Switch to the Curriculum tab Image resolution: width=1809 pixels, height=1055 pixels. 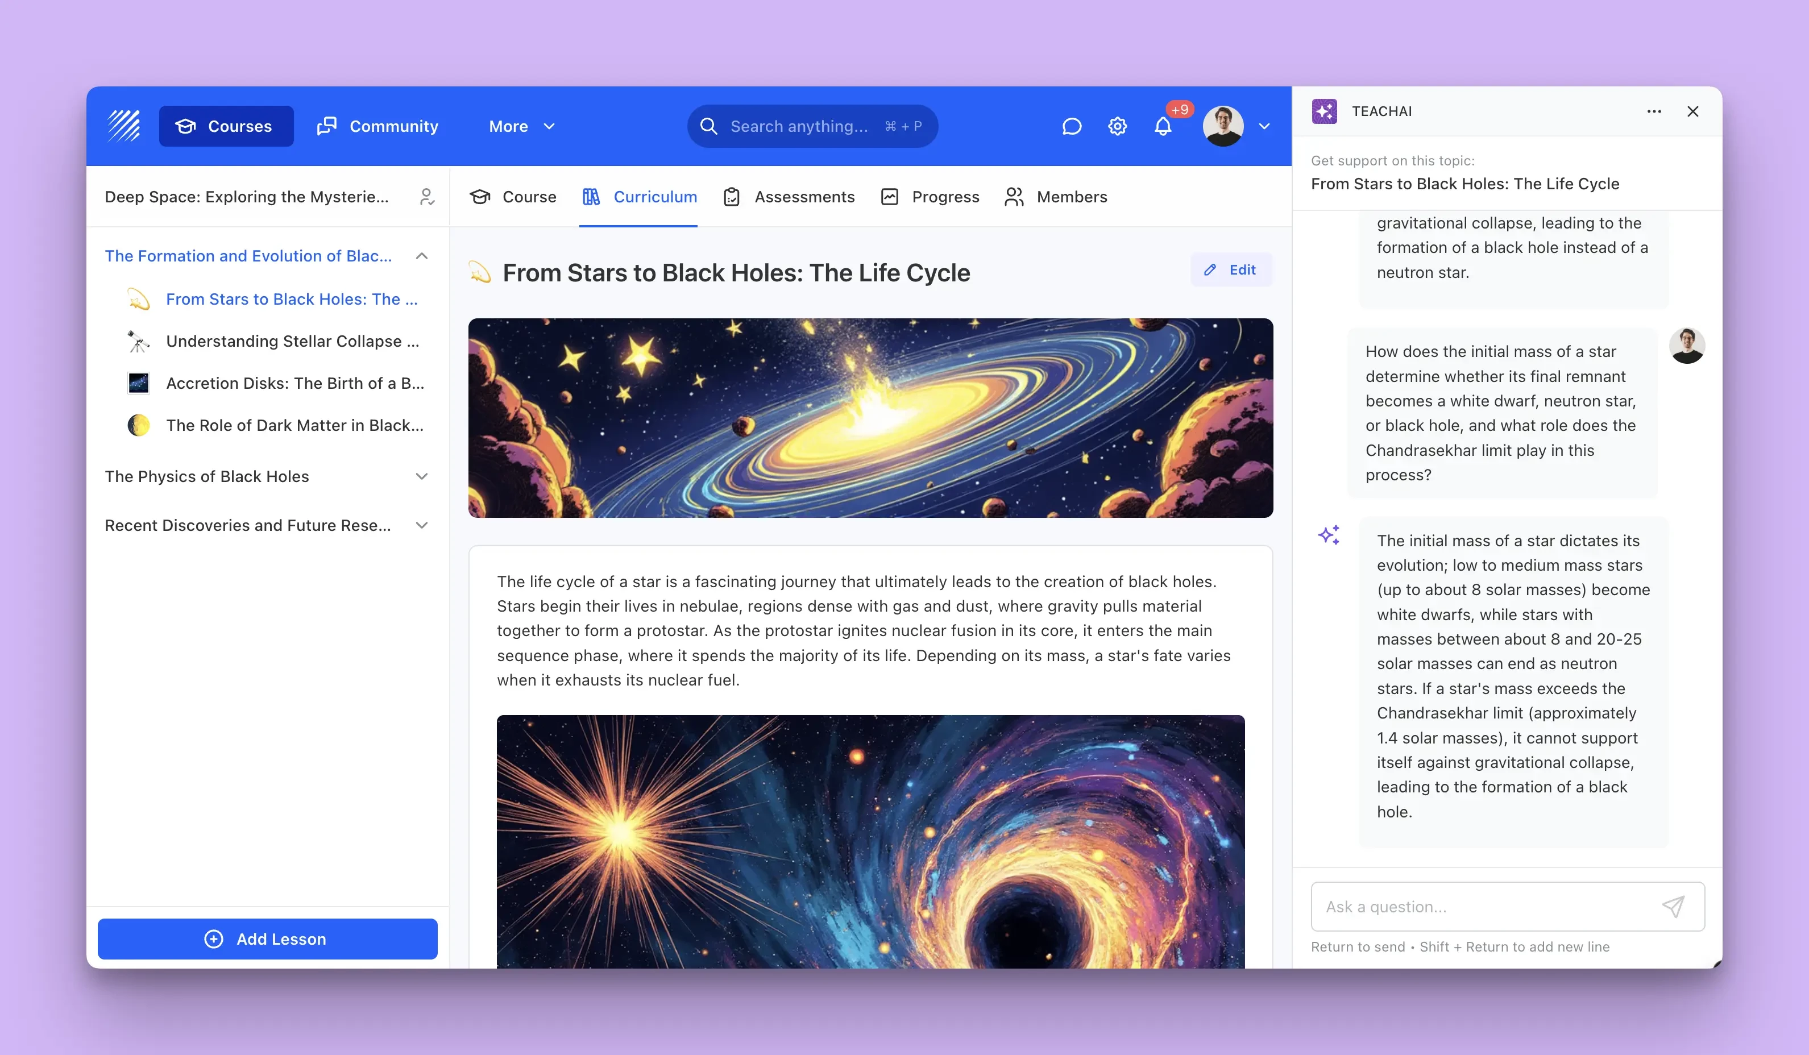[639, 197]
